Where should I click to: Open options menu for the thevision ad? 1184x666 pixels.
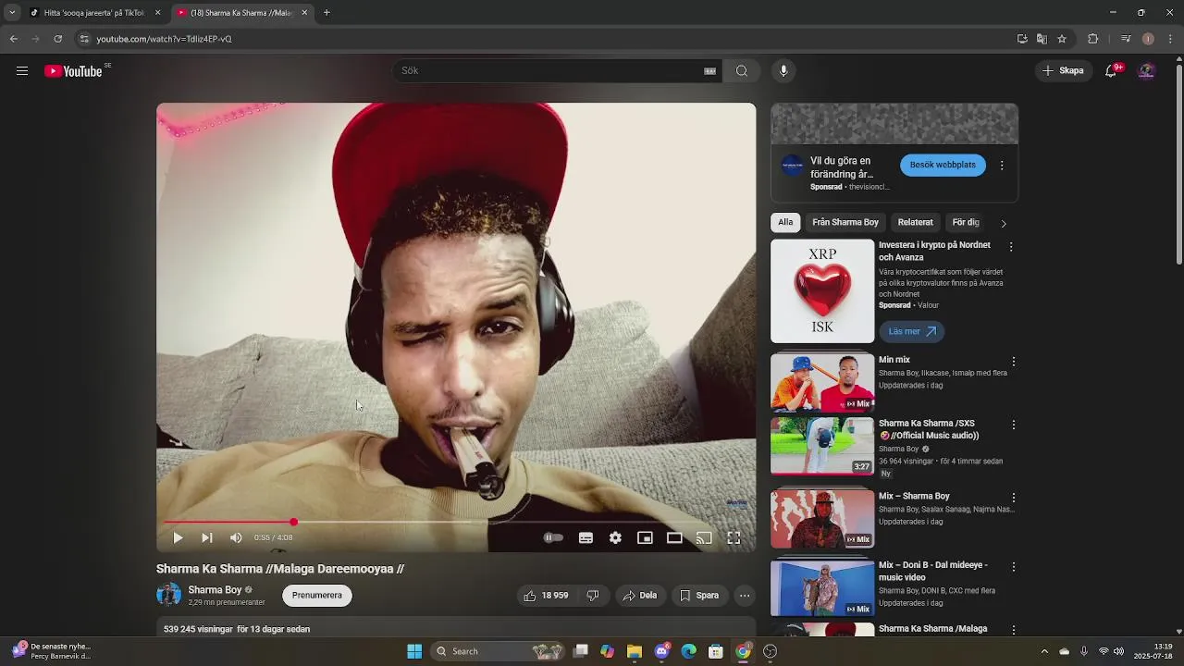coord(1002,166)
